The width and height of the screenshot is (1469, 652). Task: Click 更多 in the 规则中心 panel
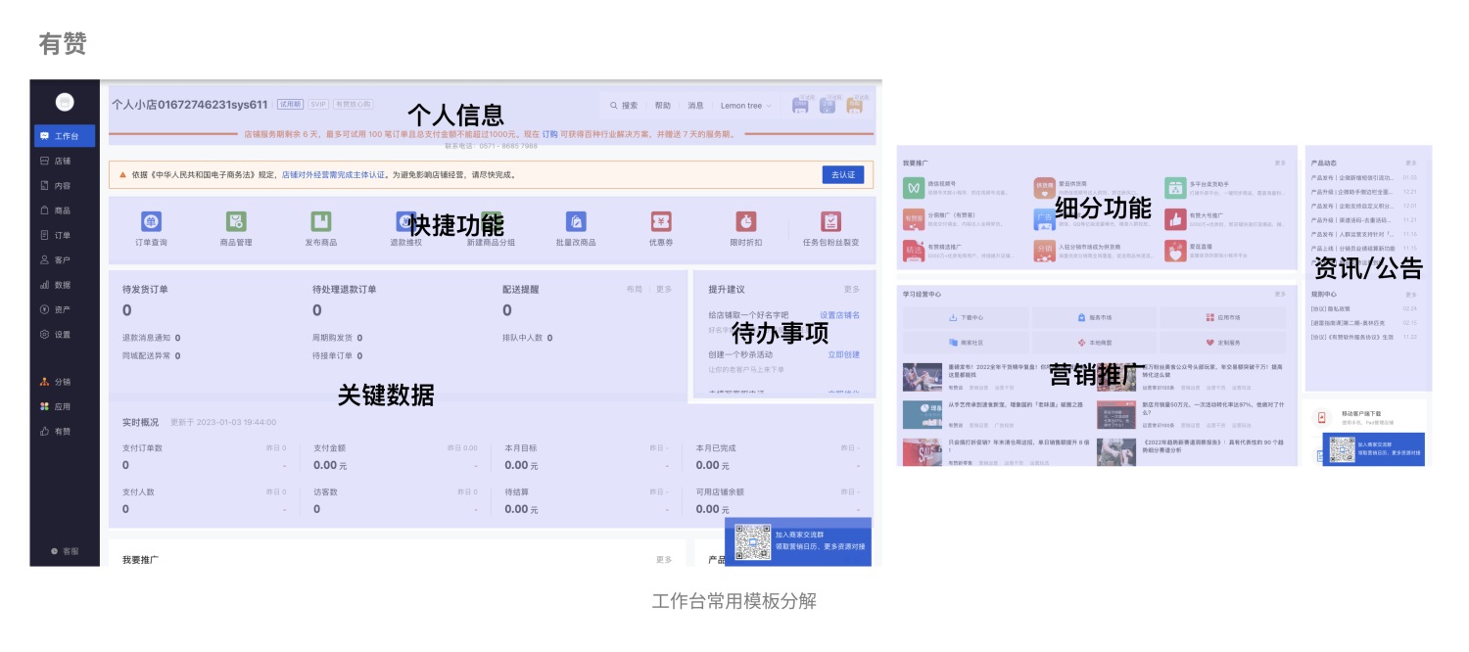pos(1411,294)
